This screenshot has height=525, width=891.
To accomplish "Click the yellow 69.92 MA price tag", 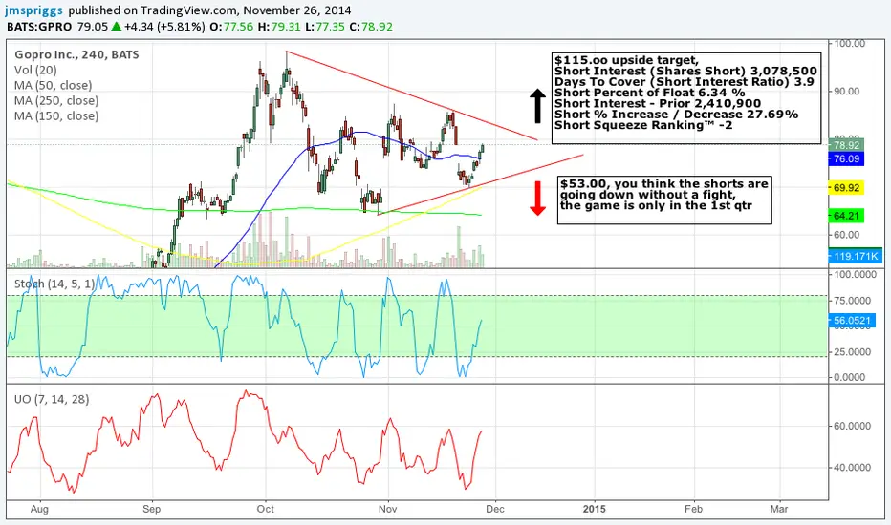I will pyautogui.click(x=846, y=187).
